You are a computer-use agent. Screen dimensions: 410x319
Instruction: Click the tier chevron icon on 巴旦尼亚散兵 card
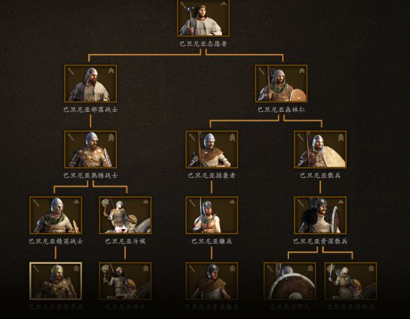[341, 138]
